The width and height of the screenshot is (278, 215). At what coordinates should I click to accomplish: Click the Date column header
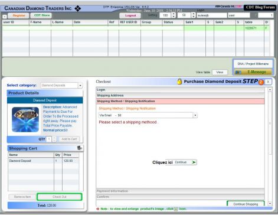click(90, 22)
